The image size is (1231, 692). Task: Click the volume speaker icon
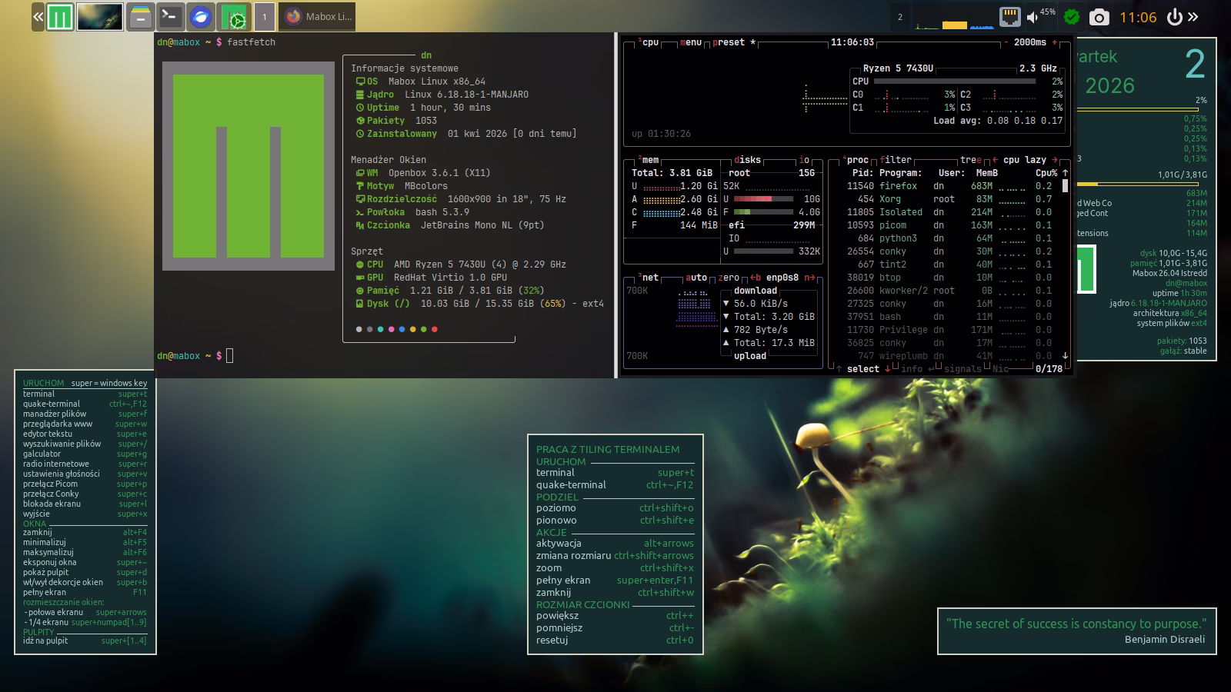pos(1033,17)
